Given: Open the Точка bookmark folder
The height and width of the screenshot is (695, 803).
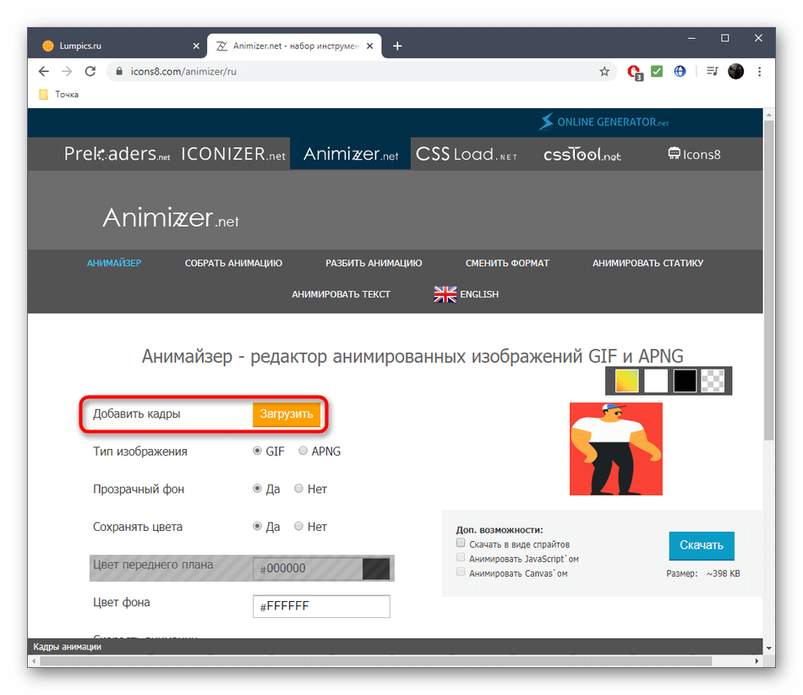Looking at the screenshot, I should (59, 94).
